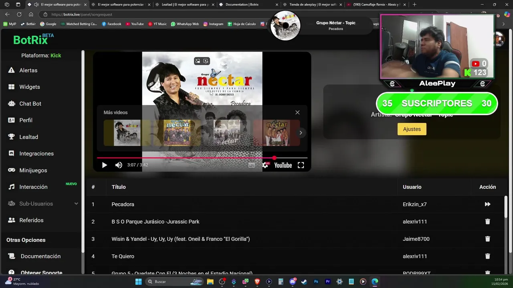Select the user Erikzin_x7 cell
The width and height of the screenshot is (513, 288).
(x=415, y=204)
